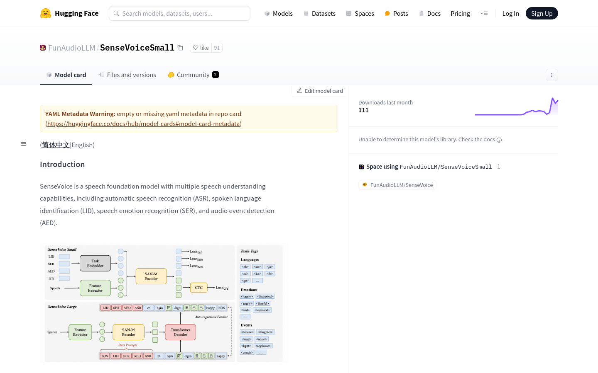Image resolution: width=598 pixels, height=373 pixels.
Task: Open the table of contents icon
Action: (x=24, y=144)
